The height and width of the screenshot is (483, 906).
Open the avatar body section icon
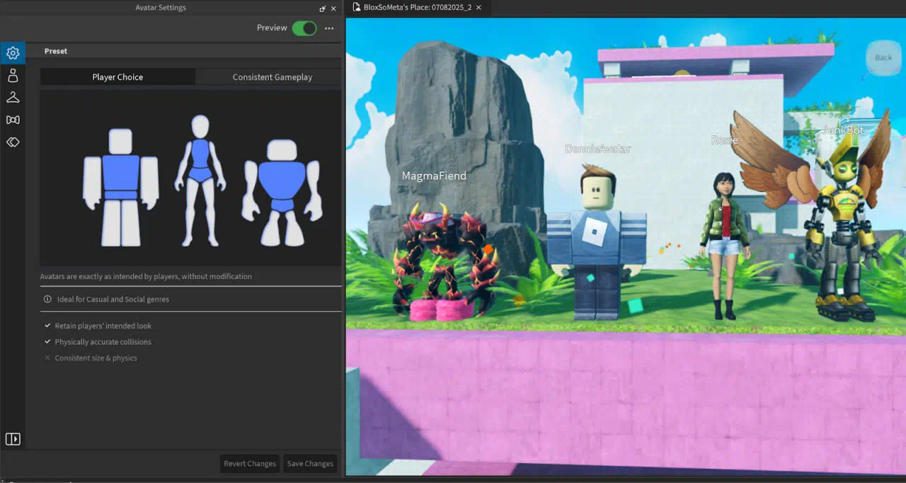click(x=13, y=76)
